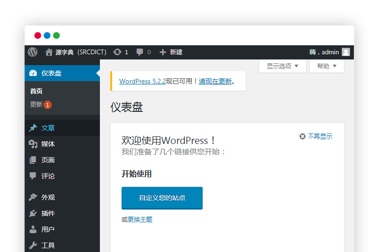This screenshot has height=252, width=377.
Task: Click the 欢迎使用WordPress！ heading
Action: [168, 140]
